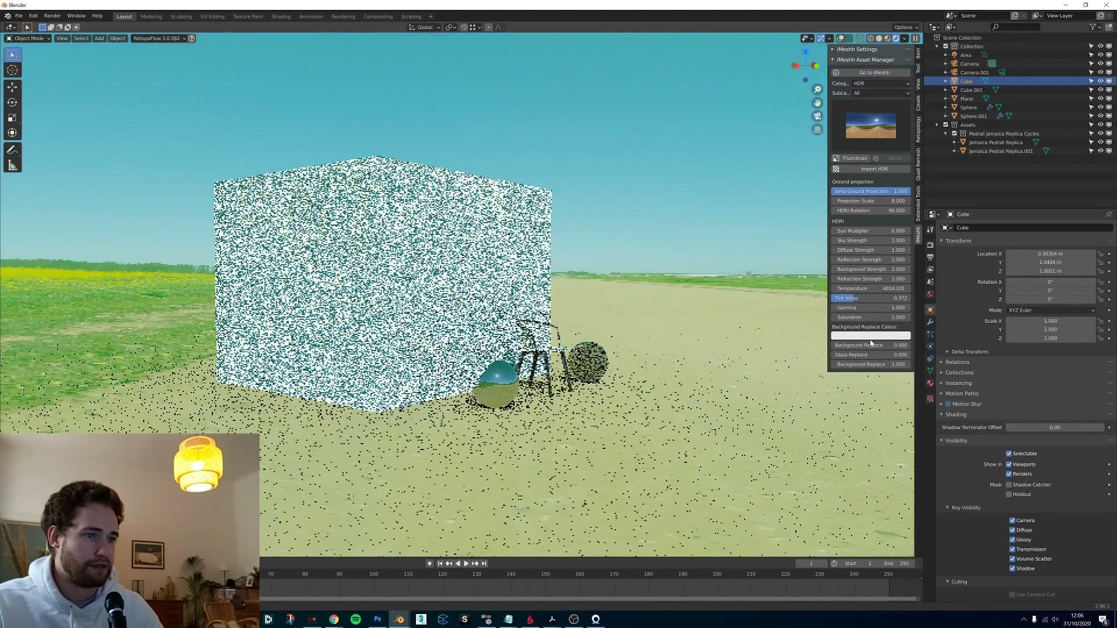1117x628 pixels.
Task: Expand the Relations panel
Action: (x=957, y=362)
